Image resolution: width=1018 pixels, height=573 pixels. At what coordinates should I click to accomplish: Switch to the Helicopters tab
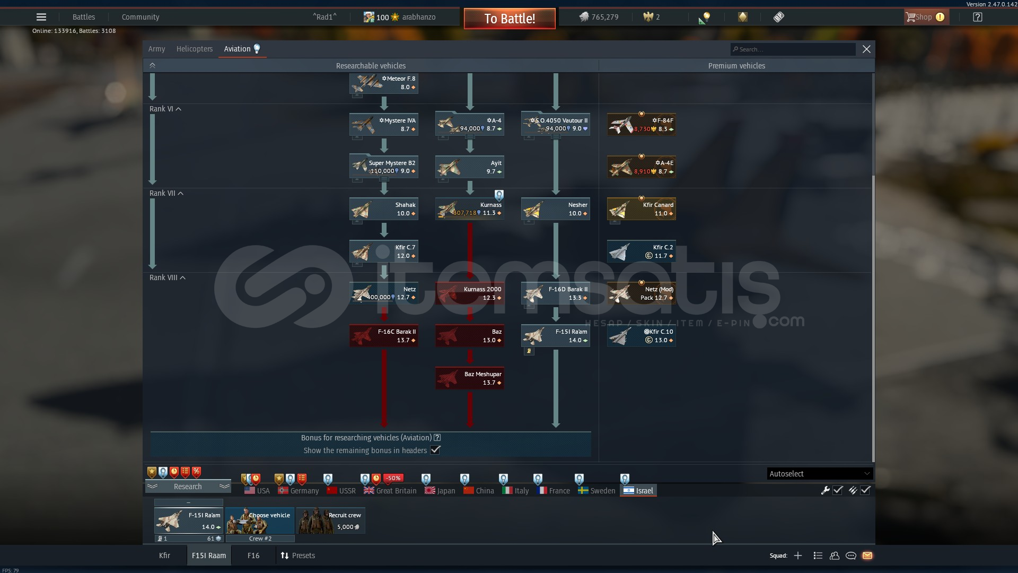coord(195,49)
